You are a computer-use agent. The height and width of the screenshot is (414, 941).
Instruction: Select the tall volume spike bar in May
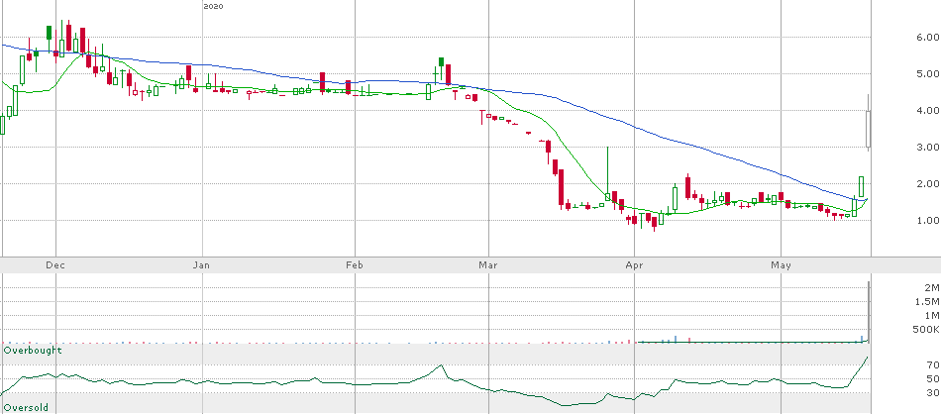(x=869, y=311)
